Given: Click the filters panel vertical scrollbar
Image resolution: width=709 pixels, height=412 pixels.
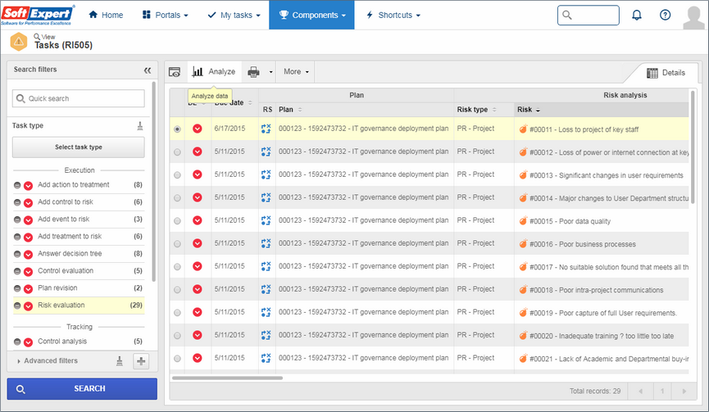Looking at the screenshot, I should tap(154, 181).
